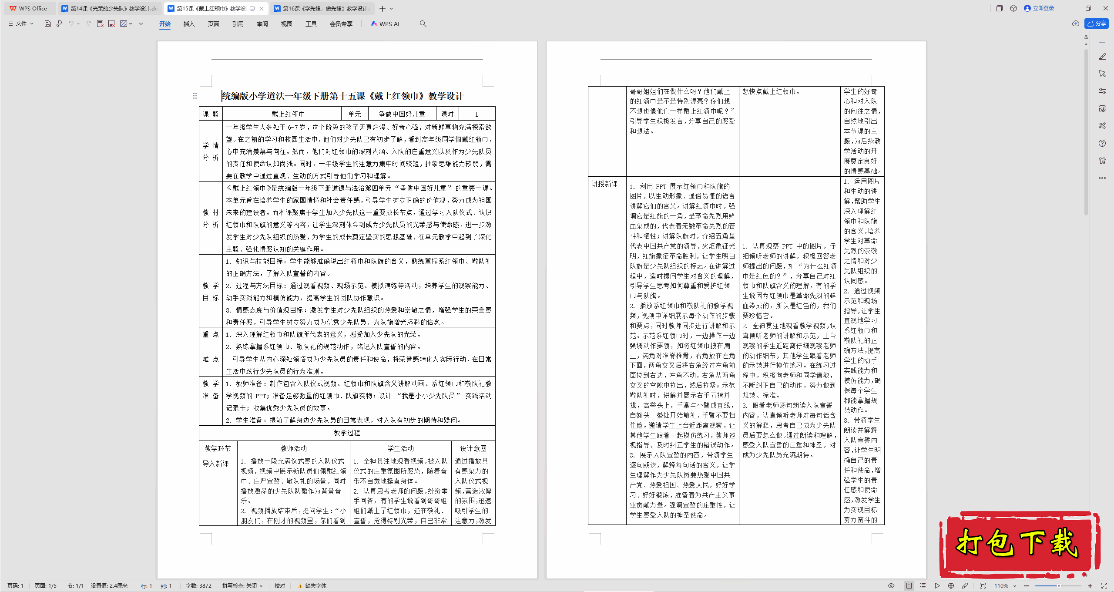Viewport: 1114px width, 592px height.
Task: Select the pen tool in right sidebar
Action: (1102, 57)
